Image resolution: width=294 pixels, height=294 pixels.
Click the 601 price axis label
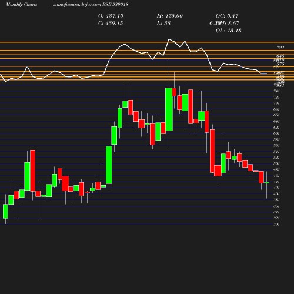click(x=276, y=133)
